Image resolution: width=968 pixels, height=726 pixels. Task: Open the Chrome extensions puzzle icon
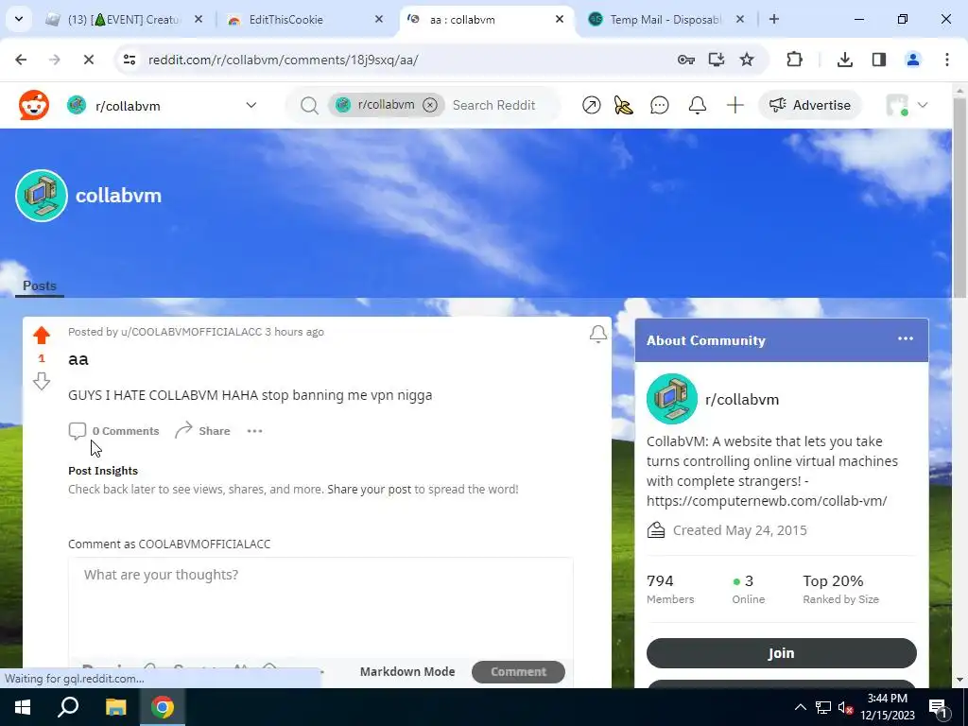[x=794, y=60]
